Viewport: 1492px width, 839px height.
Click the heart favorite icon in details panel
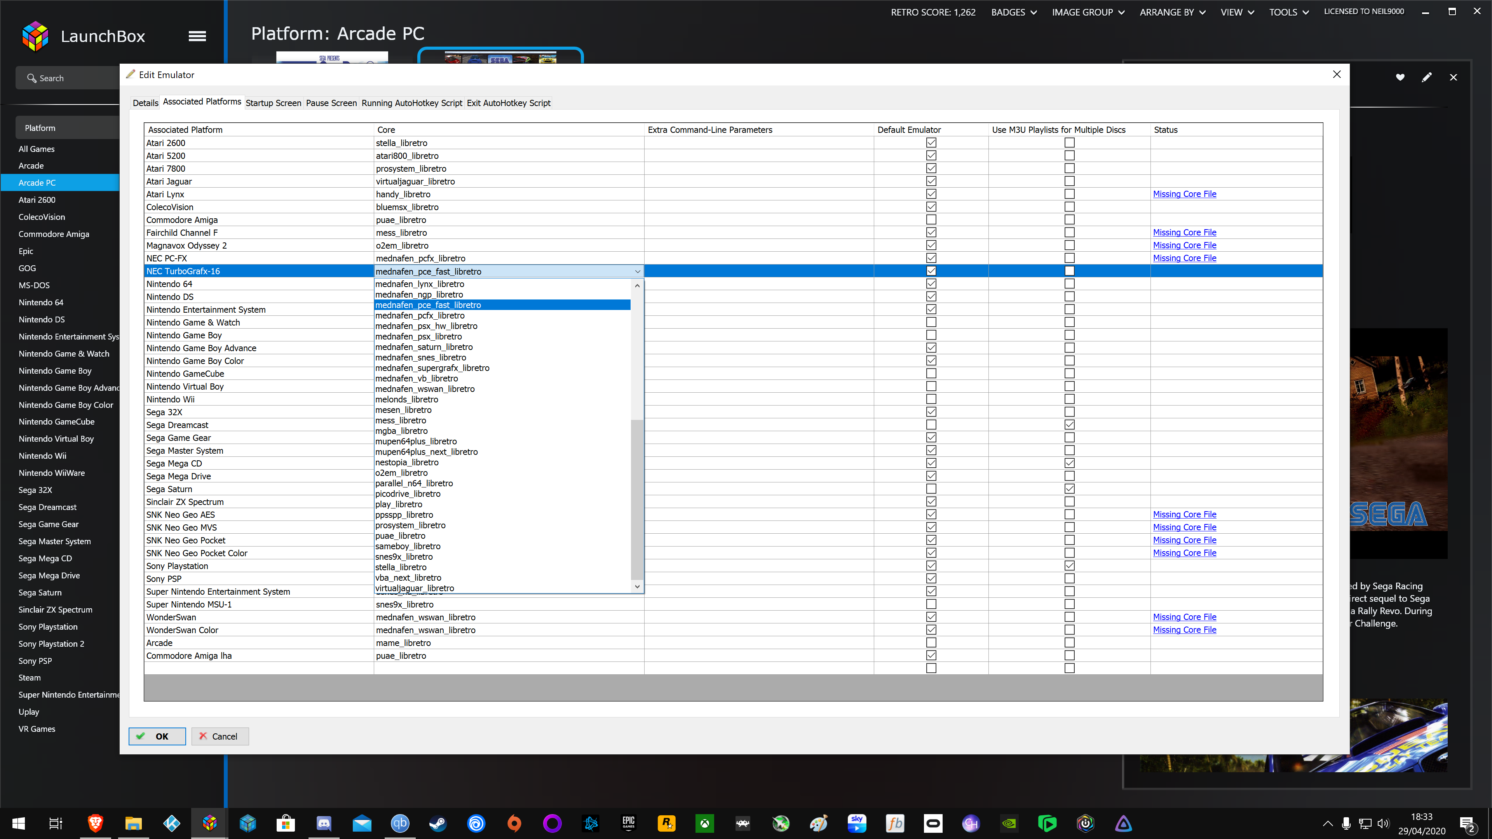click(x=1400, y=77)
